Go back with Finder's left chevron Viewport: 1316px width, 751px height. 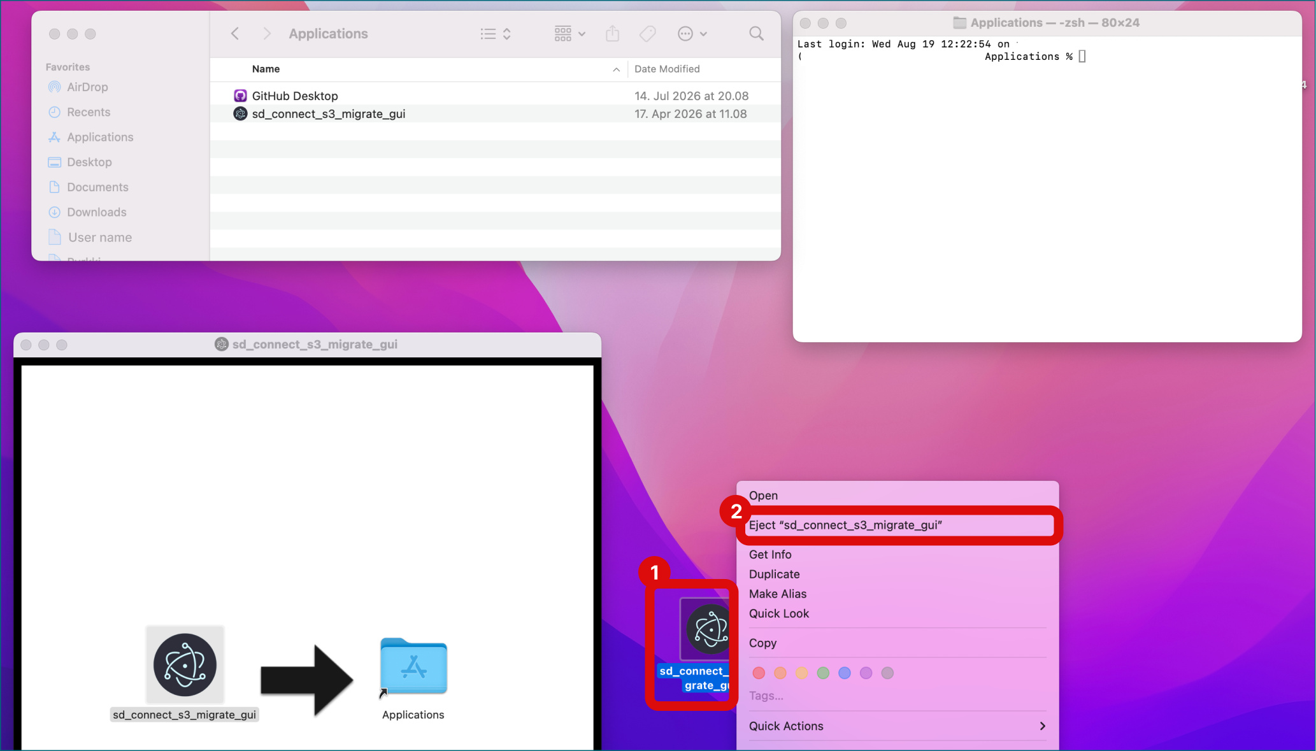point(235,34)
